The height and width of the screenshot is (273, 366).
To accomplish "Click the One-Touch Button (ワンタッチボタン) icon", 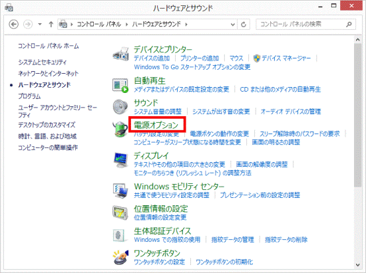I will click(x=120, y=257).
